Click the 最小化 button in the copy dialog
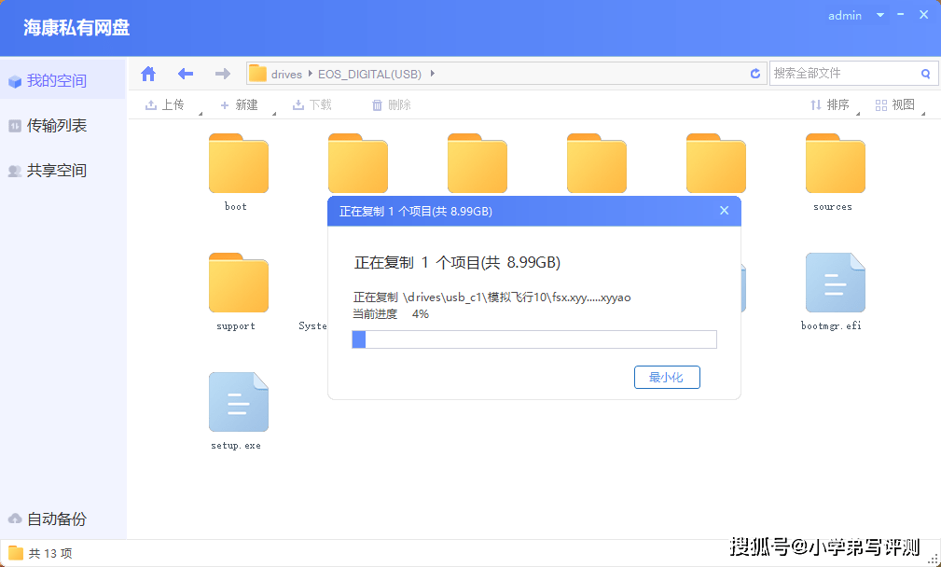This screenshot has height=567, width=941. [x=667, y=377]
